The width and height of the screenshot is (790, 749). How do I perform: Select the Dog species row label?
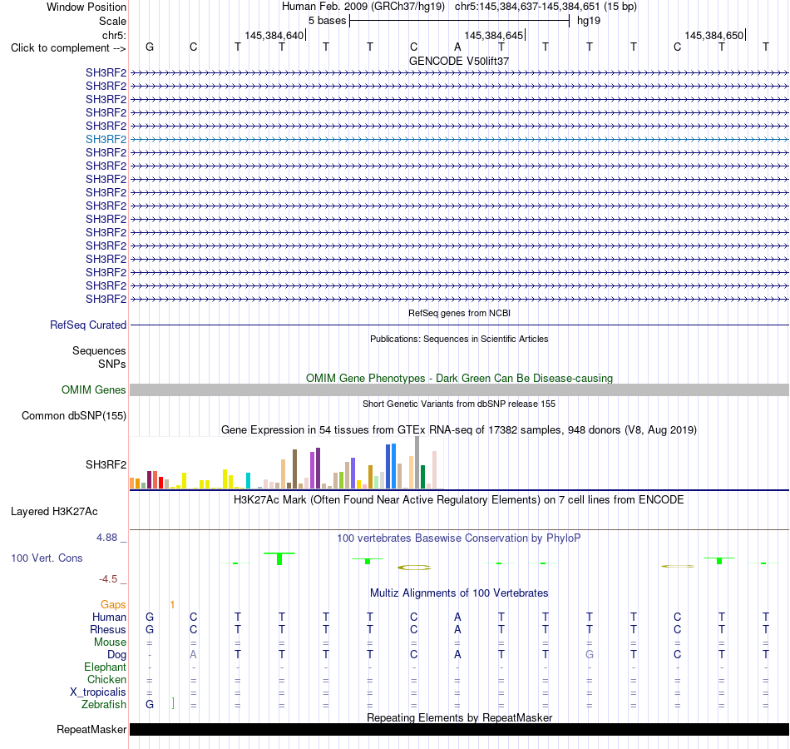coord(117,655)
